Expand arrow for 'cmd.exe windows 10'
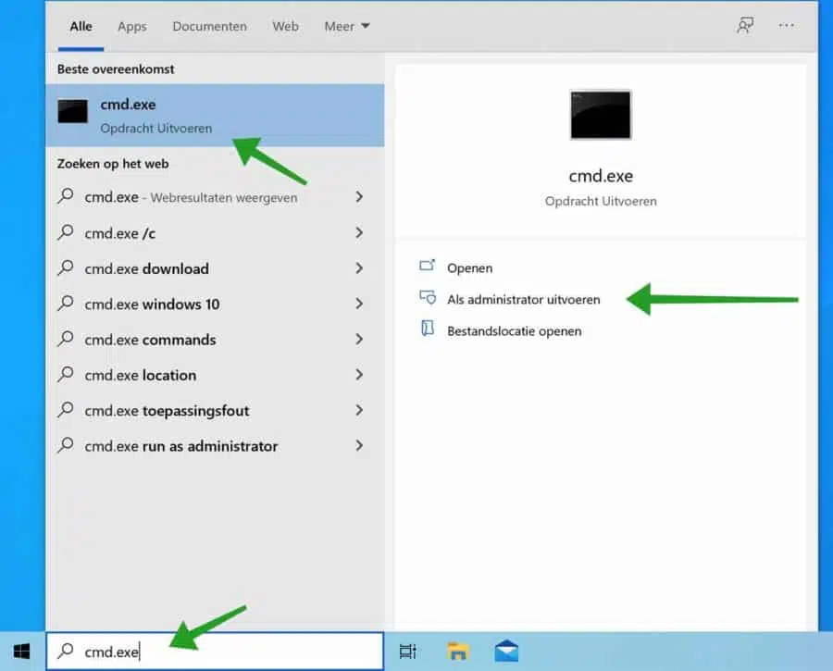Screen dimensions: 833x671 pyautogui.click(x=359, y=304)
